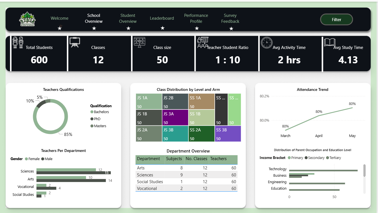Click the screen icon on Class size card
This screenshot has width=378, height=213.
[139, 43]
